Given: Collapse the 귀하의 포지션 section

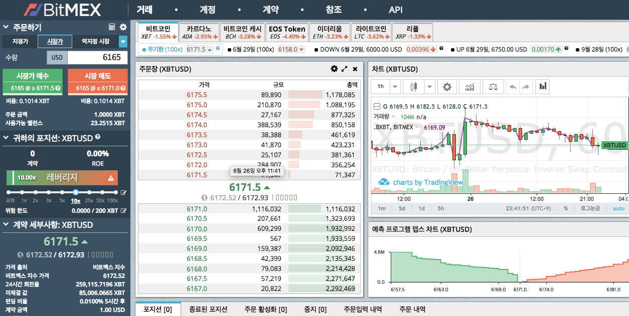Looking at the screenshot, I should (x=6, y=138).
